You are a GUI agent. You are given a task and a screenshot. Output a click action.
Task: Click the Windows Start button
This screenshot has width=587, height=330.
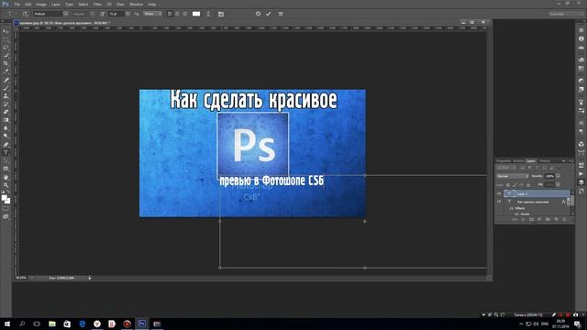click(6, 324)
